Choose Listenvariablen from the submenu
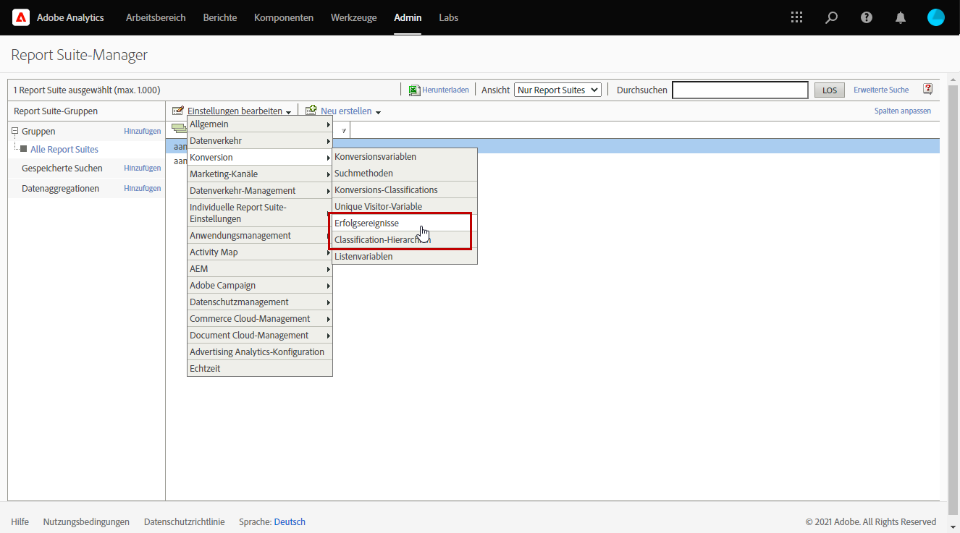The height and width of the screenshot is (533, 960). 405,257
